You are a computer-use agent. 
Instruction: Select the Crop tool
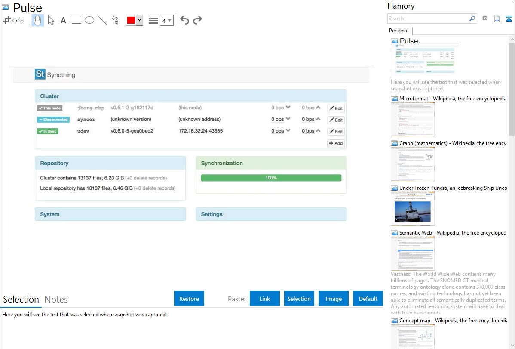click(13, 20)
